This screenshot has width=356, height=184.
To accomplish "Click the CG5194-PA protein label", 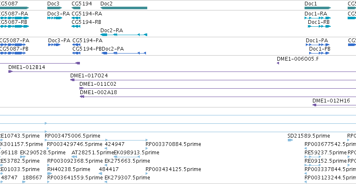I will (x=87, y=41).
